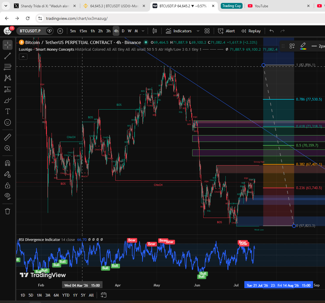Select the text annotation tool
325x303 pixels.
[8, 111]
